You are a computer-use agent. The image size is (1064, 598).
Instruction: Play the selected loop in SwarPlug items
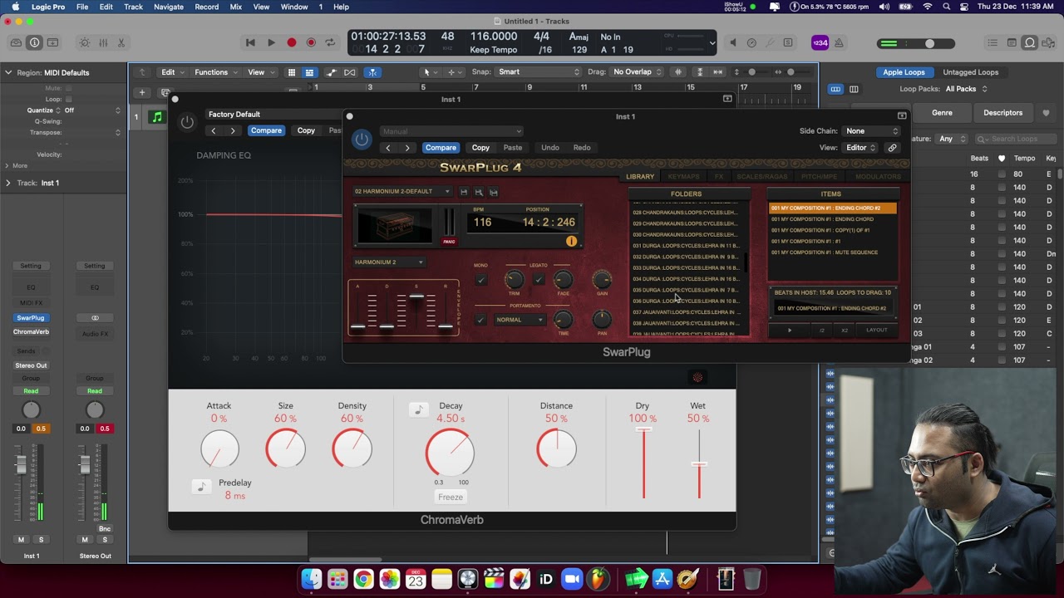click(790, 331)
